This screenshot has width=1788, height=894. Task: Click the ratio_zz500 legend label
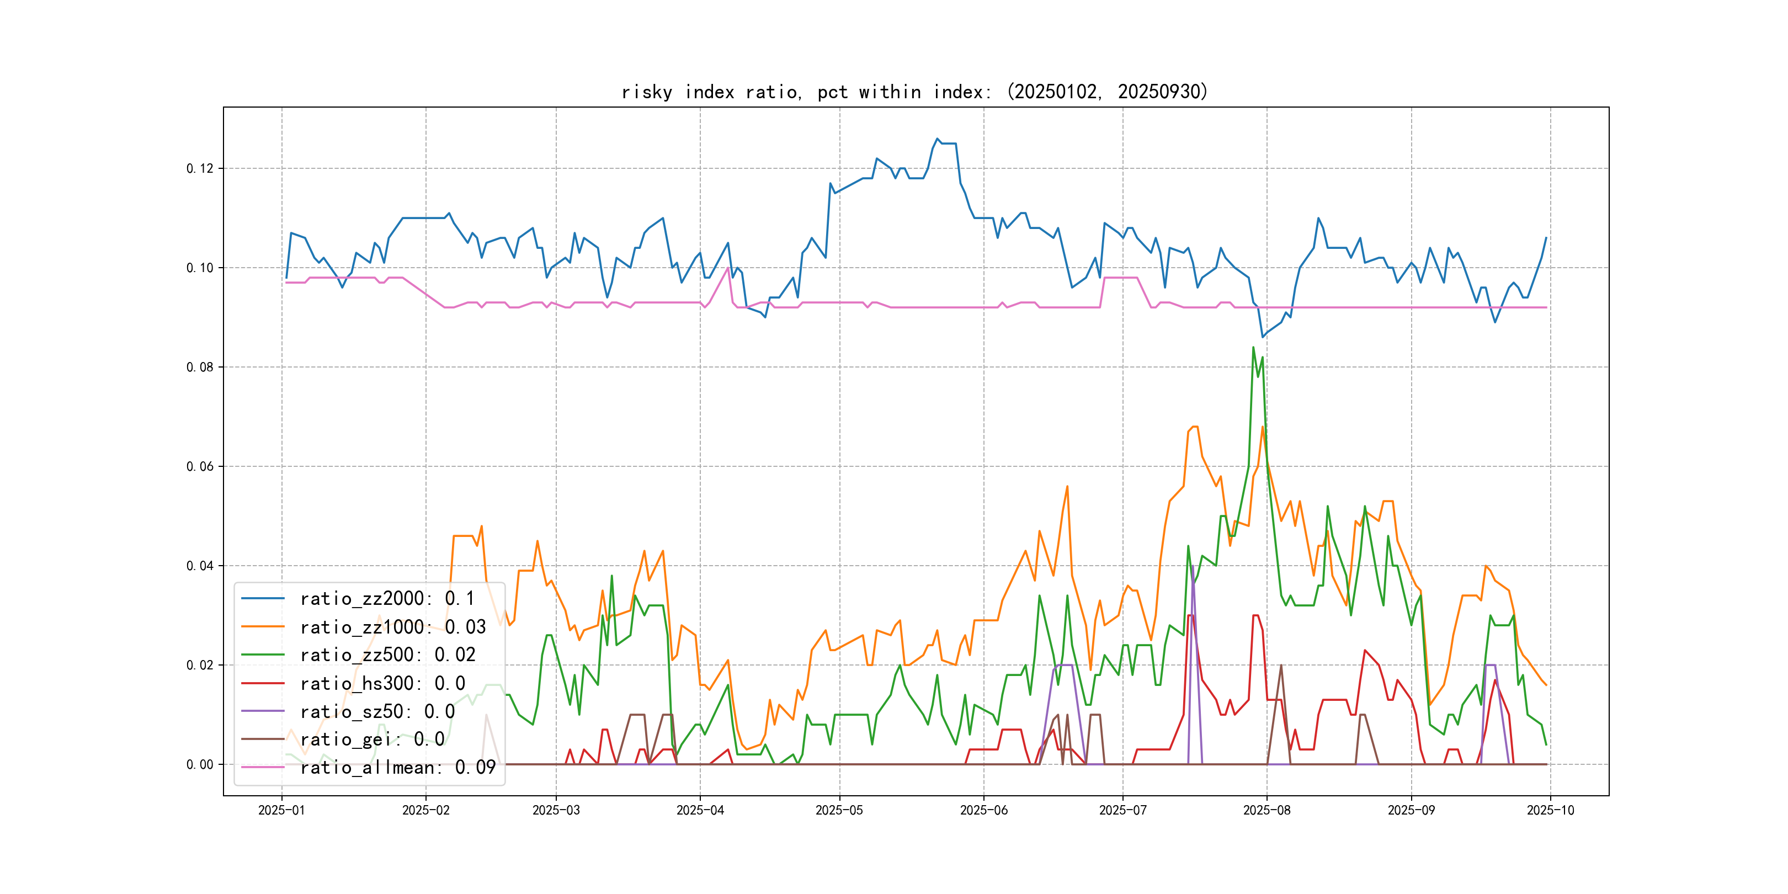[x=387, y=654]
